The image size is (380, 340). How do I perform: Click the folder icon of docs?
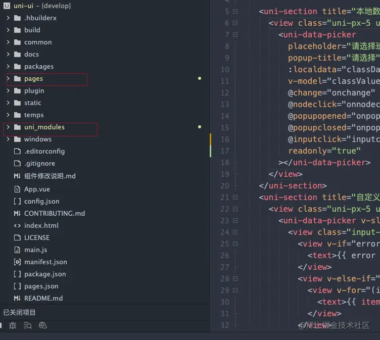coord(17,54)
